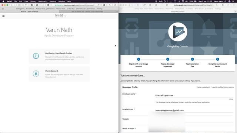237x133 pixels.
Task: Open Spotlight search in the menu bar
Action: pyautogui.click(x=226, y=1)
